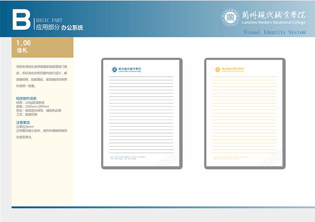Click the blue gradient bar at the page bottom
Image resolution: width=315 pixels, height=222 pixels.
[163, 207]
